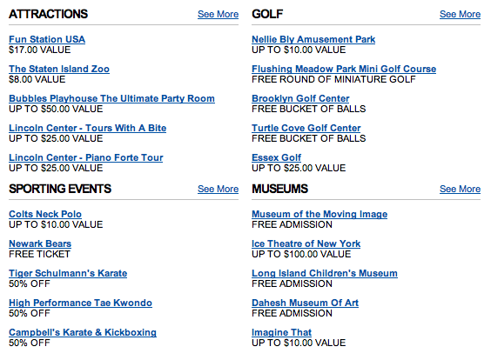The image size is (491, 360).
Task: Click The Staten Island Zoo link
Action: [x=59, y=69]
